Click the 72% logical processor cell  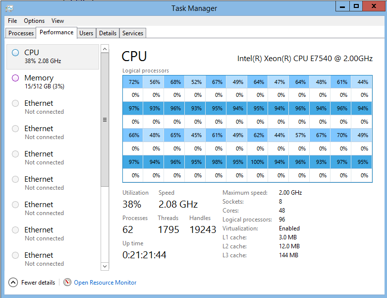pyautogui.click(x=133, y=82)
